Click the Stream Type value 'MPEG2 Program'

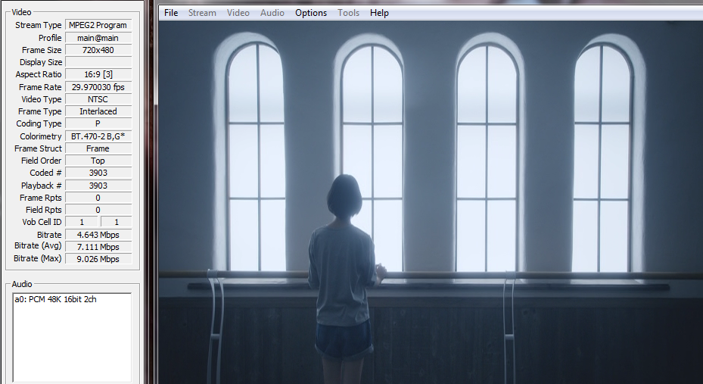point(98,25)
